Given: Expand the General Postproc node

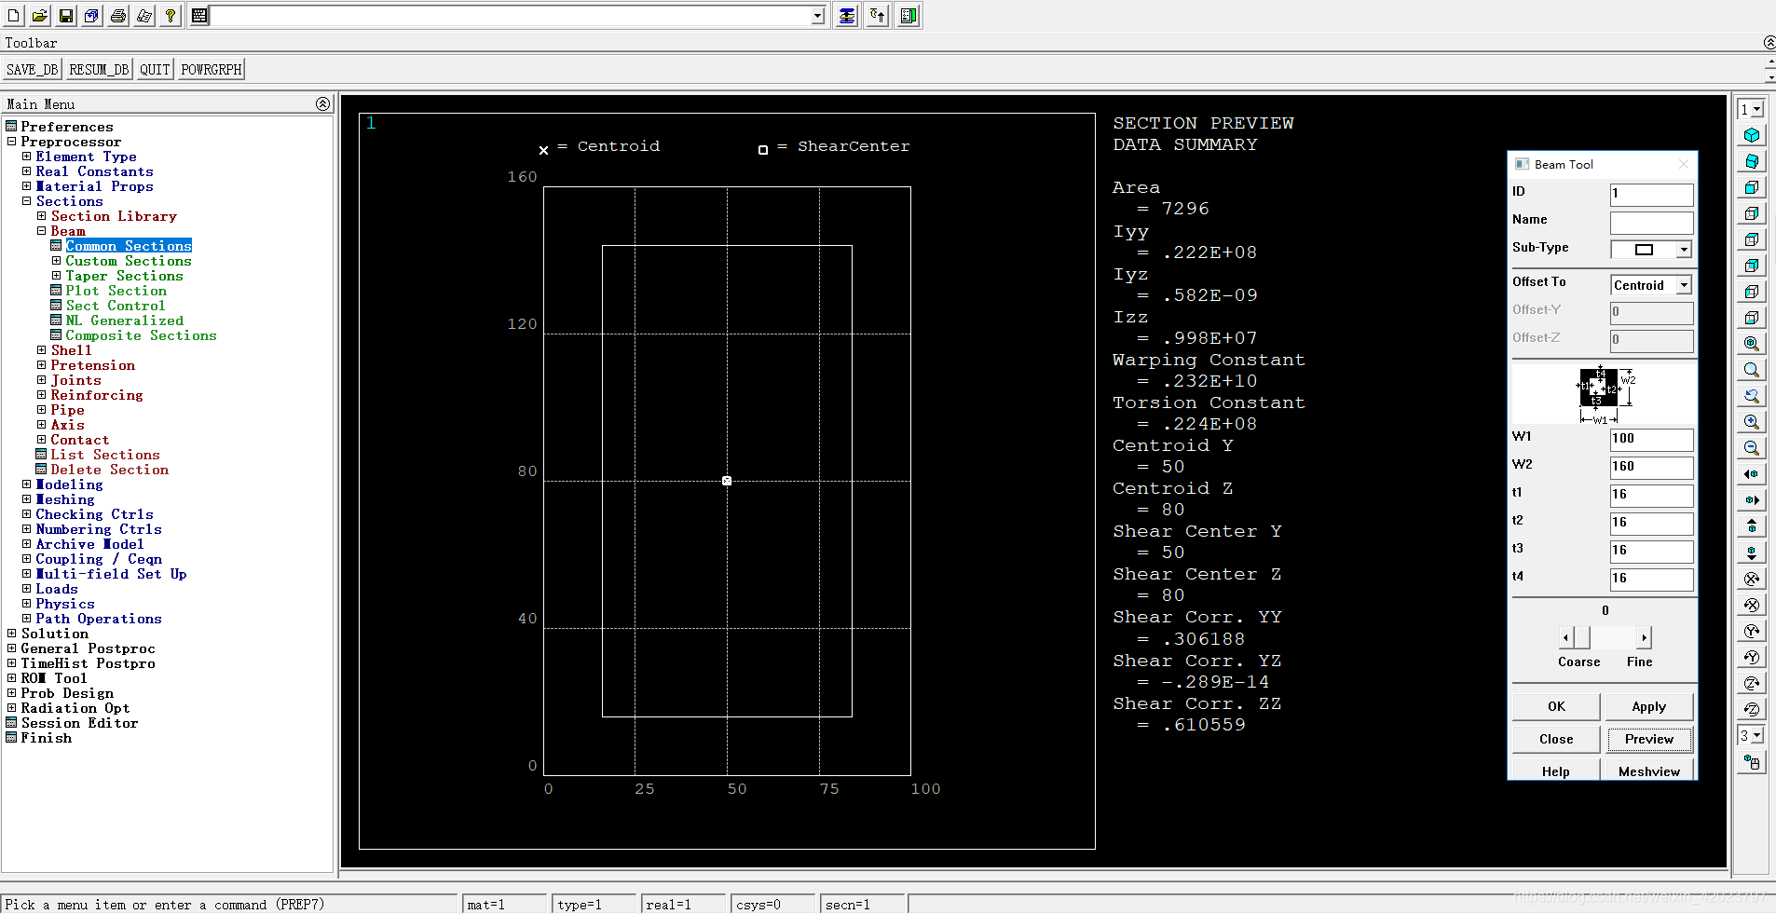Looking at the screenshot, I should (12, 648).
